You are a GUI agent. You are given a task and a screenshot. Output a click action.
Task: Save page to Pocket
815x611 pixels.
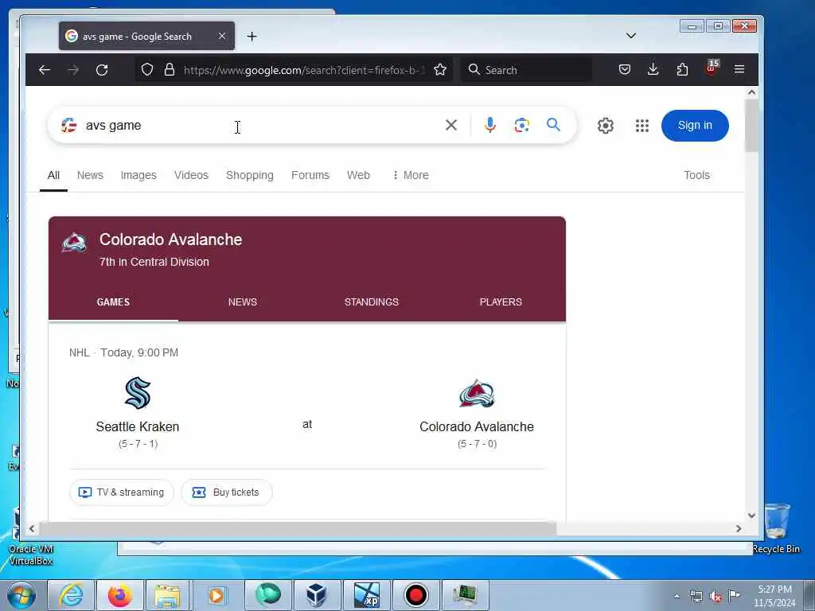[625, 69]
